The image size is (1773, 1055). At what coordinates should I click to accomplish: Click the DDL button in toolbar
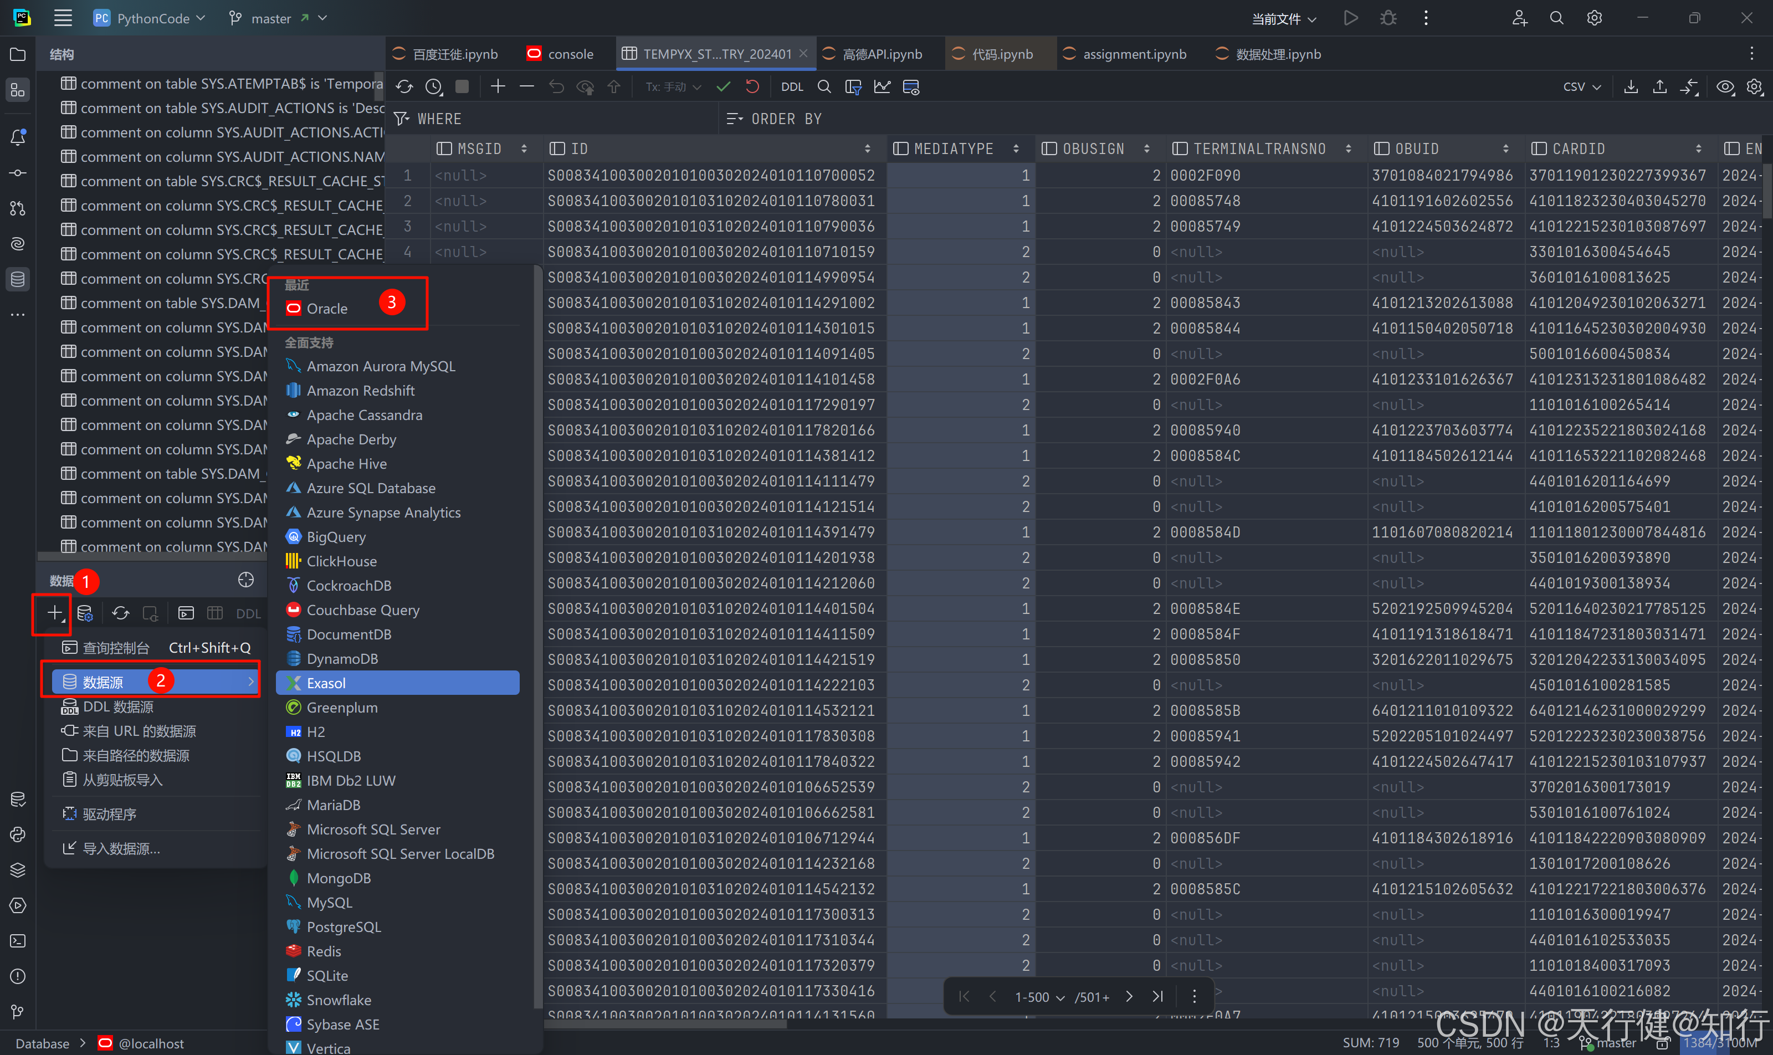(x=791, y=87)
